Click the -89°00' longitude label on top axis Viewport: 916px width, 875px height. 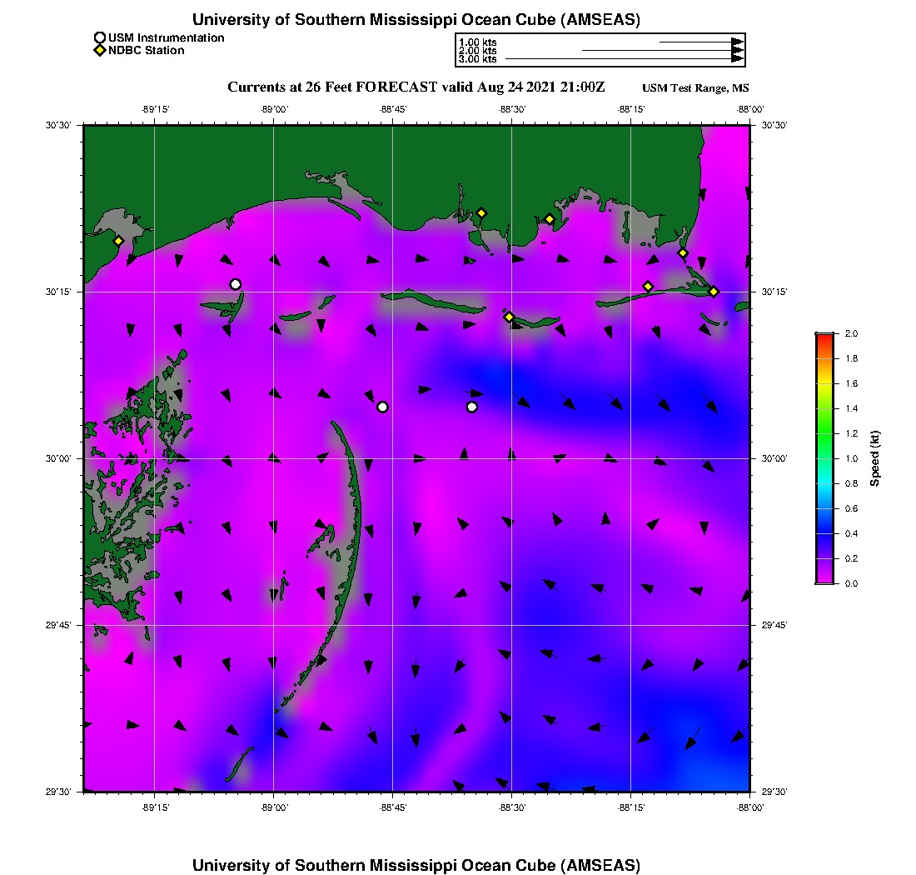[274, 108]
